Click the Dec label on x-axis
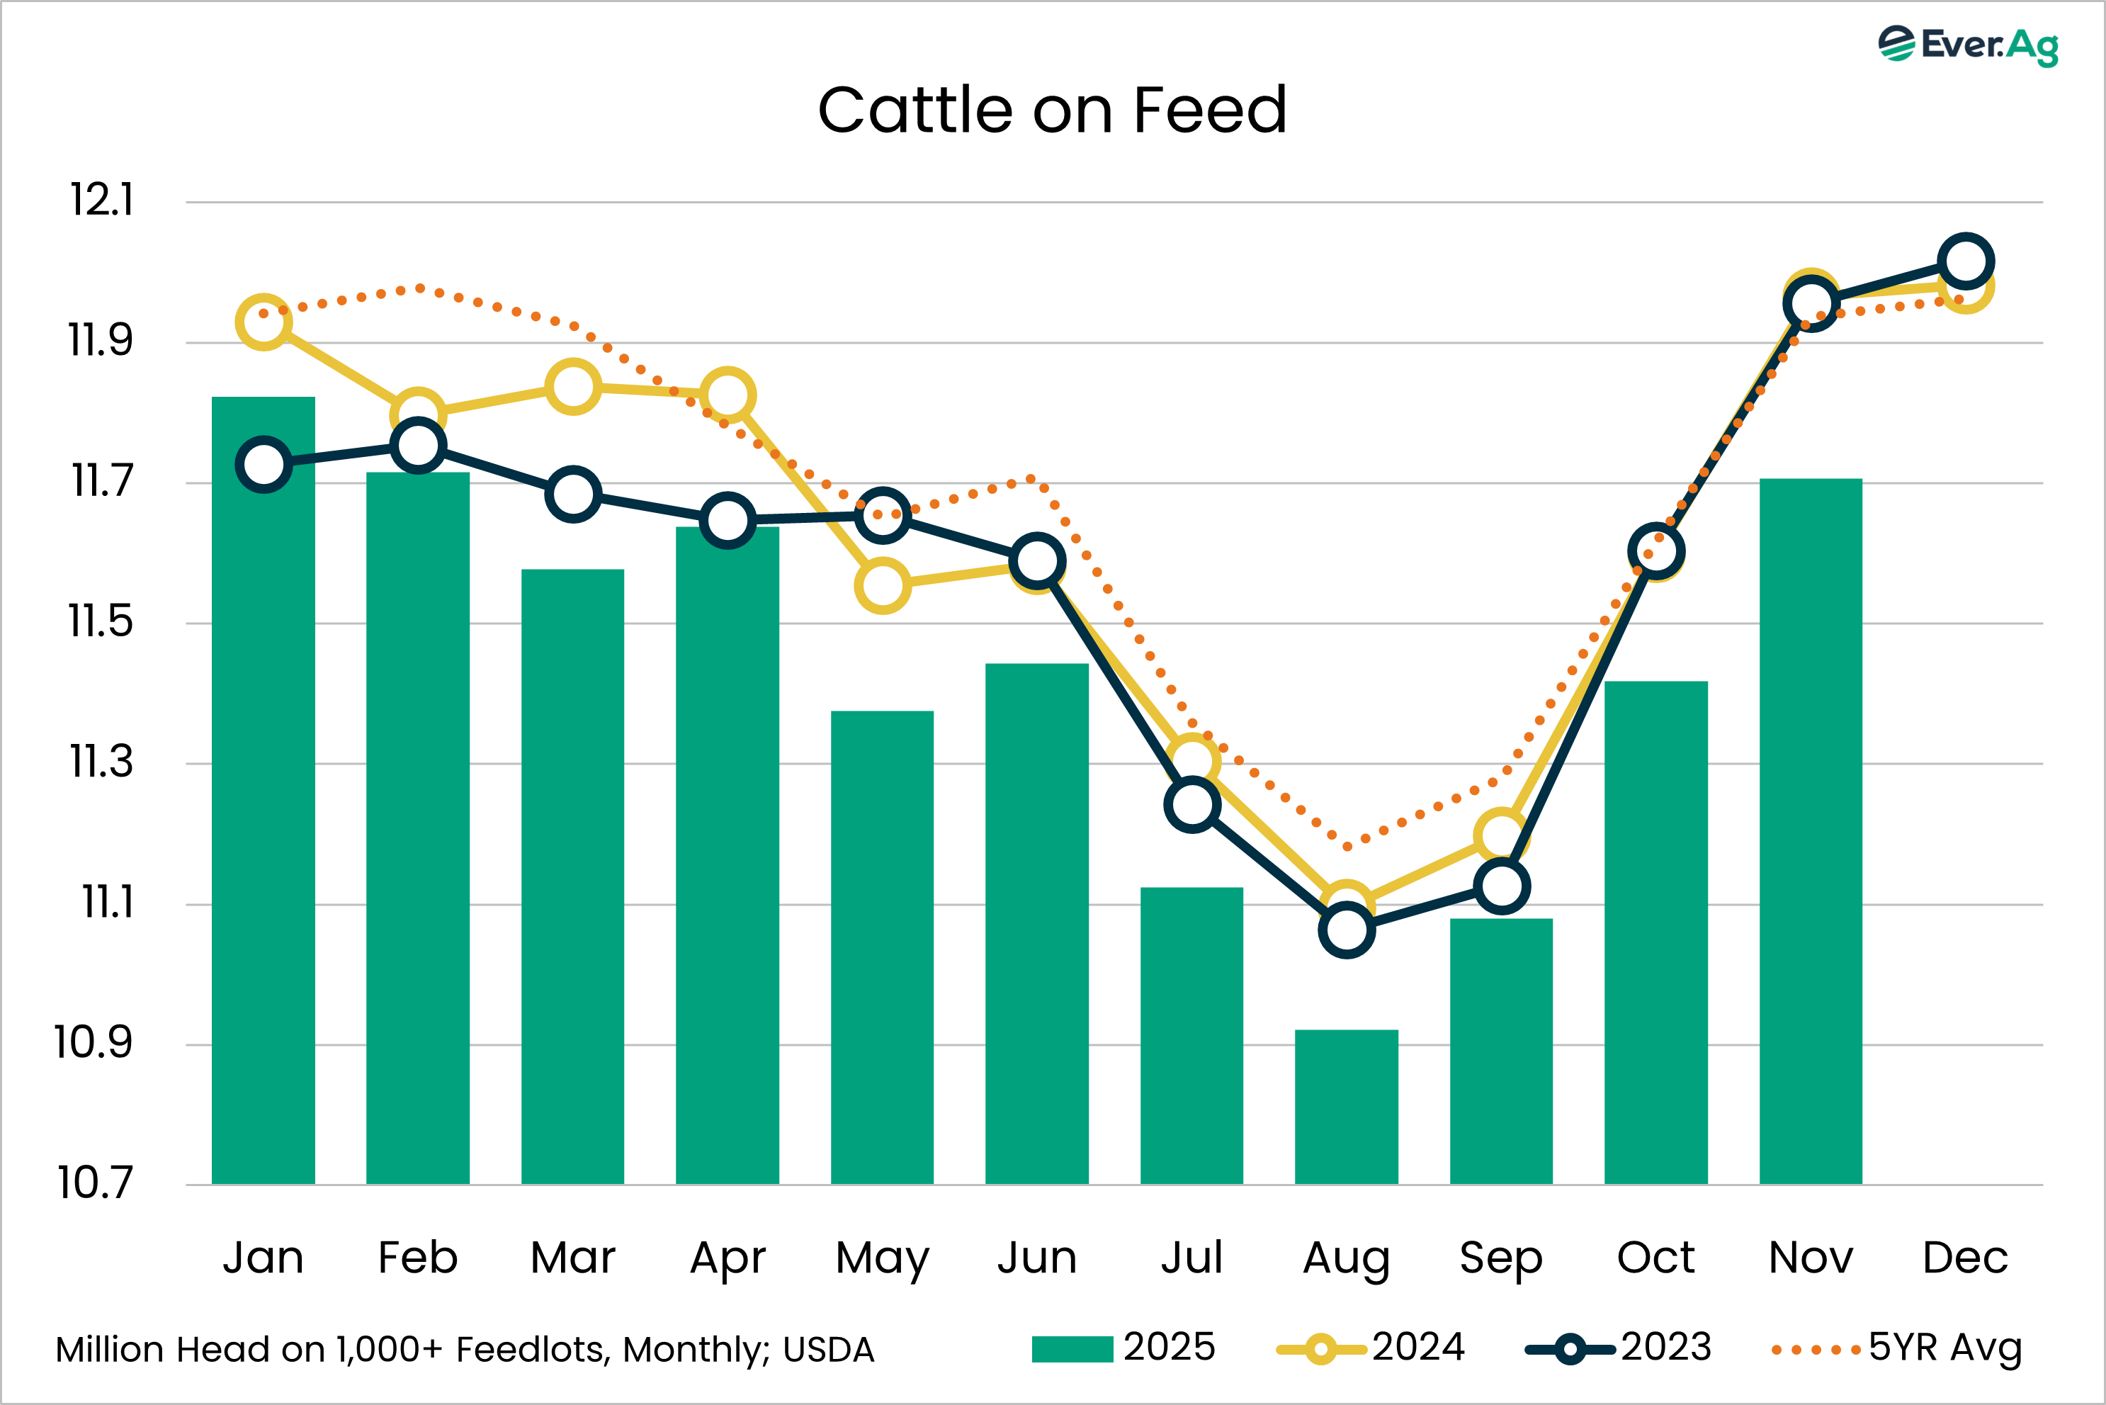 [1965, 1257]
